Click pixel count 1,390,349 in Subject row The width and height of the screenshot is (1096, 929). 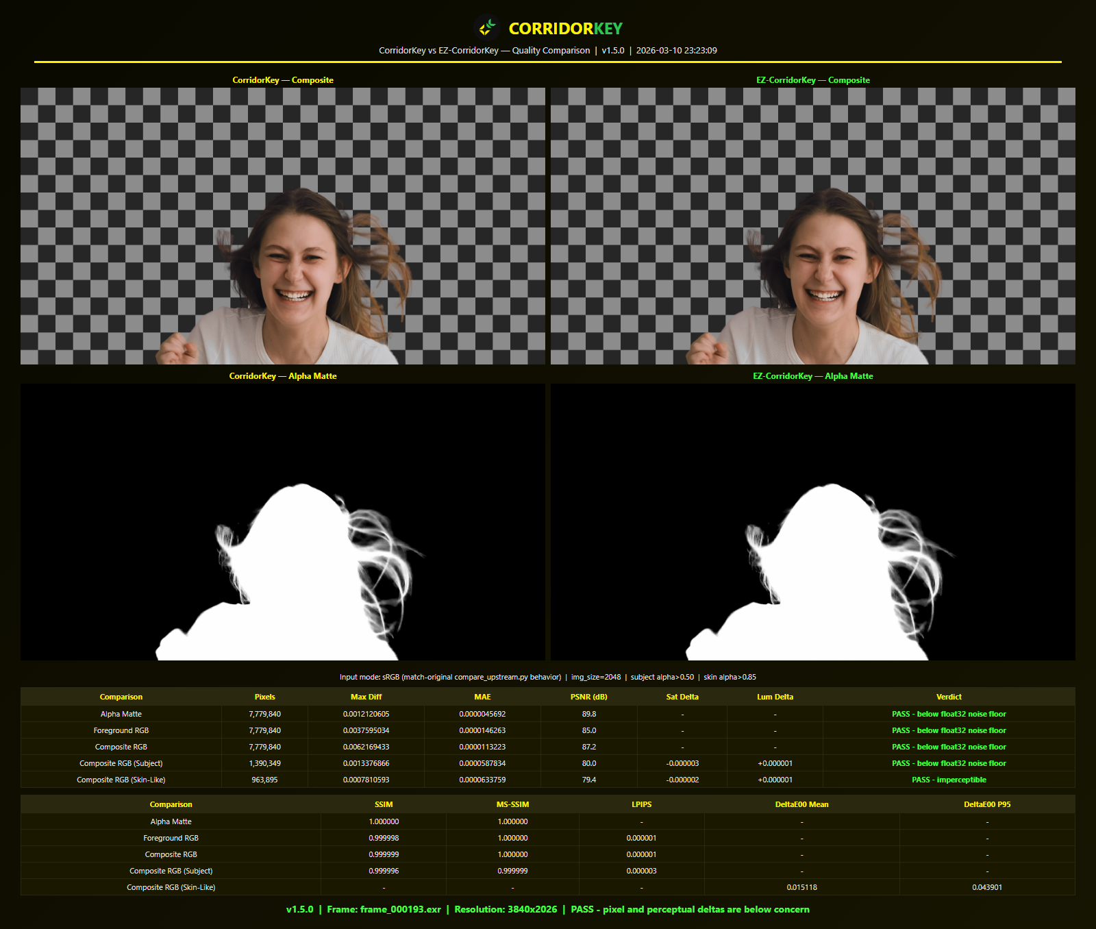[x=264, y=763]
